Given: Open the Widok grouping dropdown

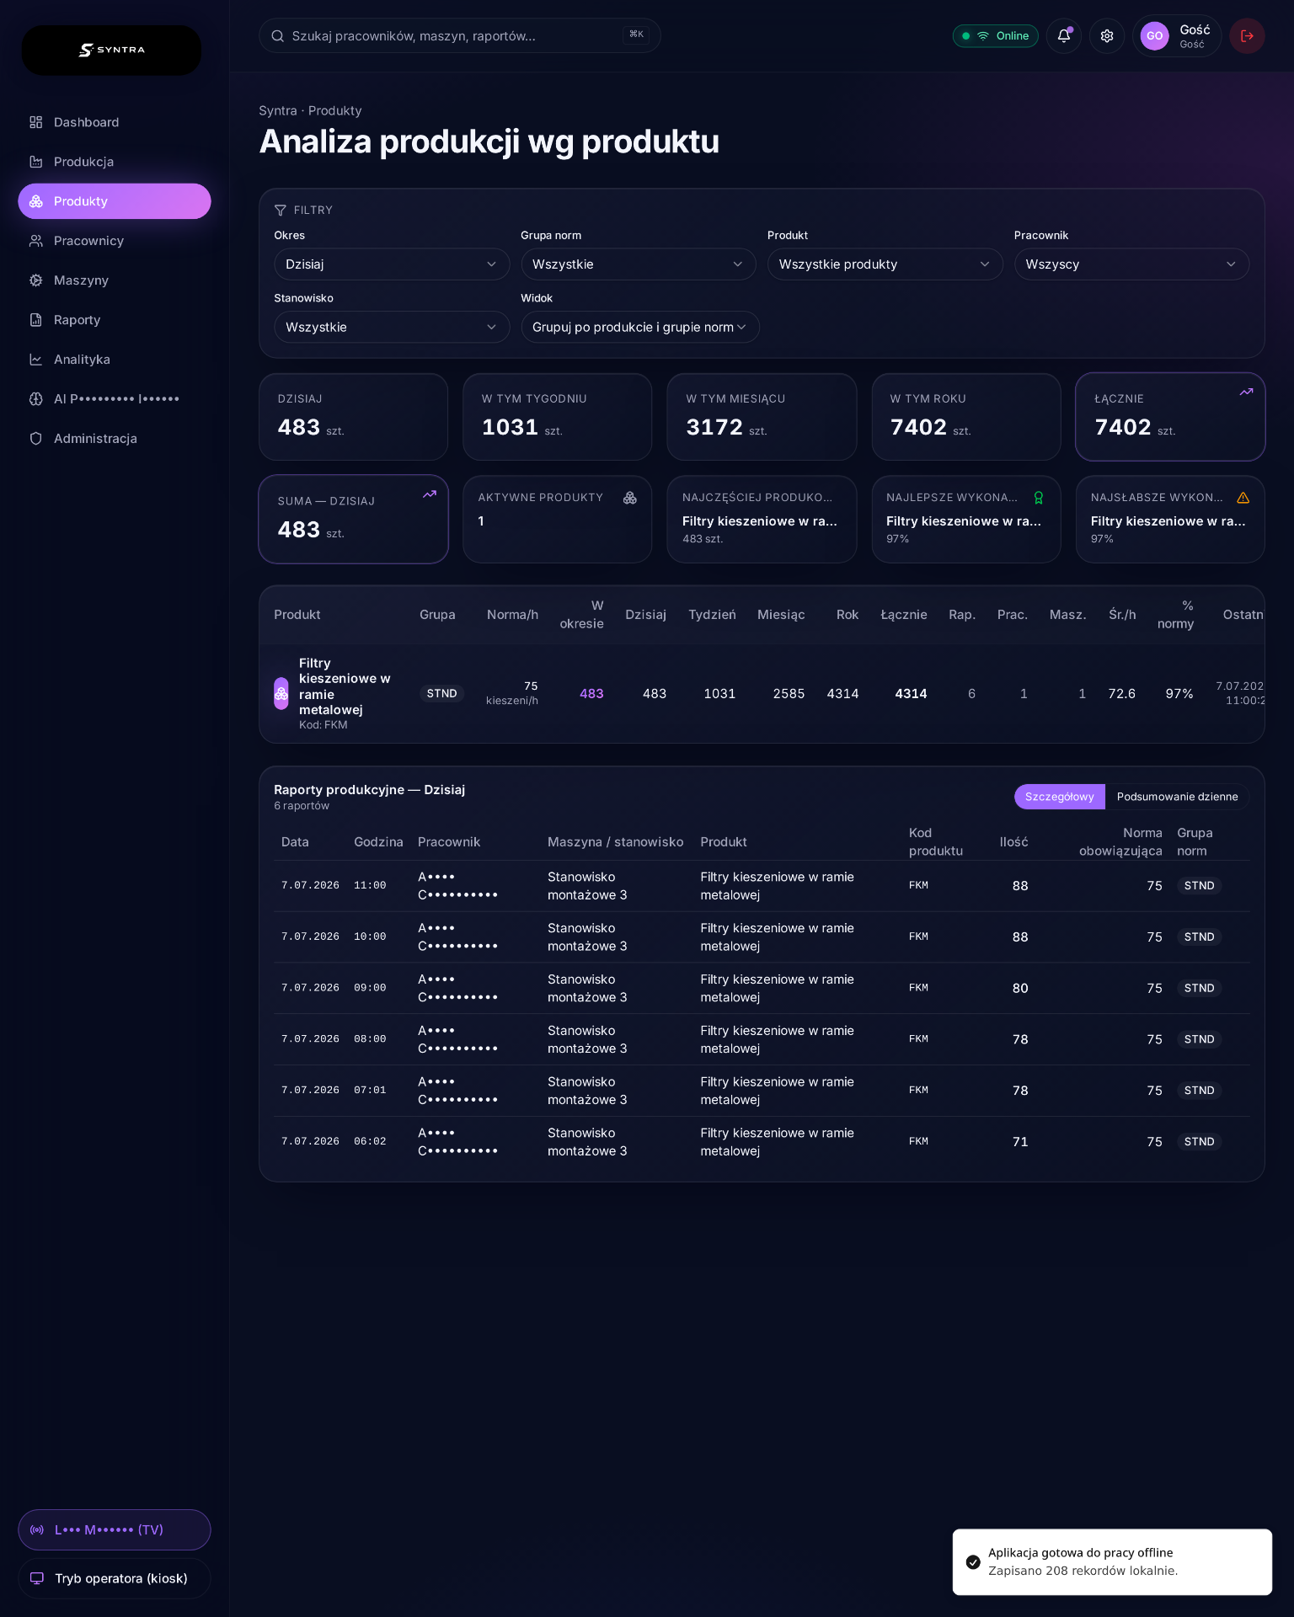Looking at the screenshot, I should point(639,328).
